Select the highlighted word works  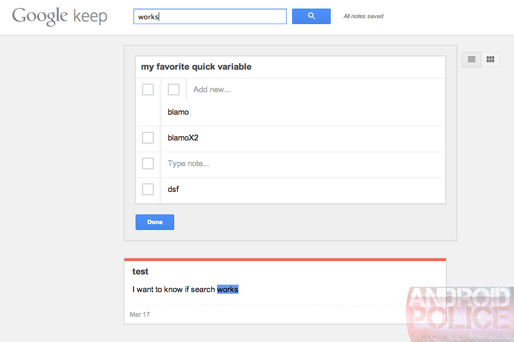227,289
